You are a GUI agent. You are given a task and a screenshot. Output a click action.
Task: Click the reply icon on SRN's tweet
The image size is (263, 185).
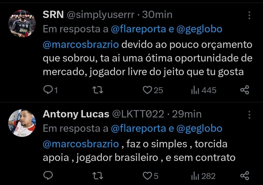49,90
